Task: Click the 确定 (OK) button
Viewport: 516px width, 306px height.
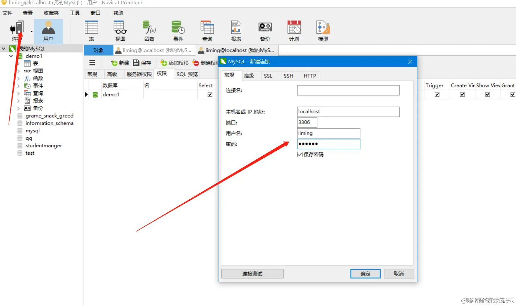Action: click(365, 274)
